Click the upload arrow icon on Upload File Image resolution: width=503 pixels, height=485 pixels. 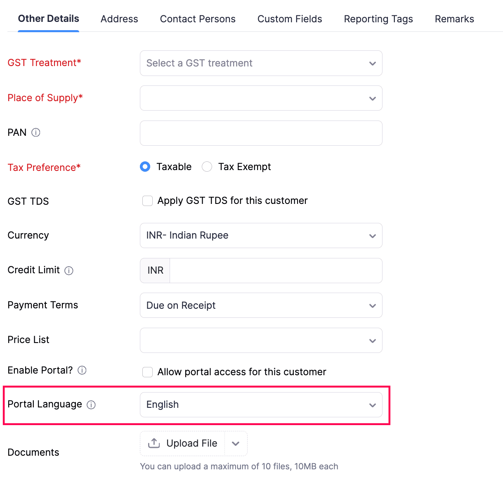[153, 443]
